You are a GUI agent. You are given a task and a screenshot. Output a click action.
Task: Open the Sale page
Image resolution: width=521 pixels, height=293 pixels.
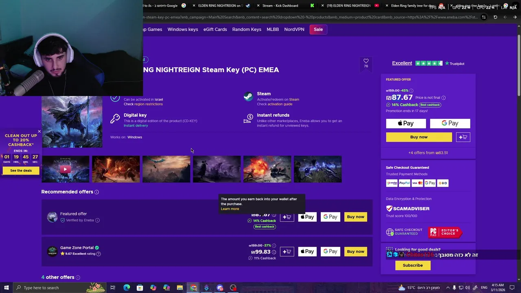318,29
